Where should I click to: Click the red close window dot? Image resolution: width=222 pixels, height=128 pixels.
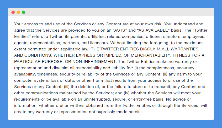(13, 12)
